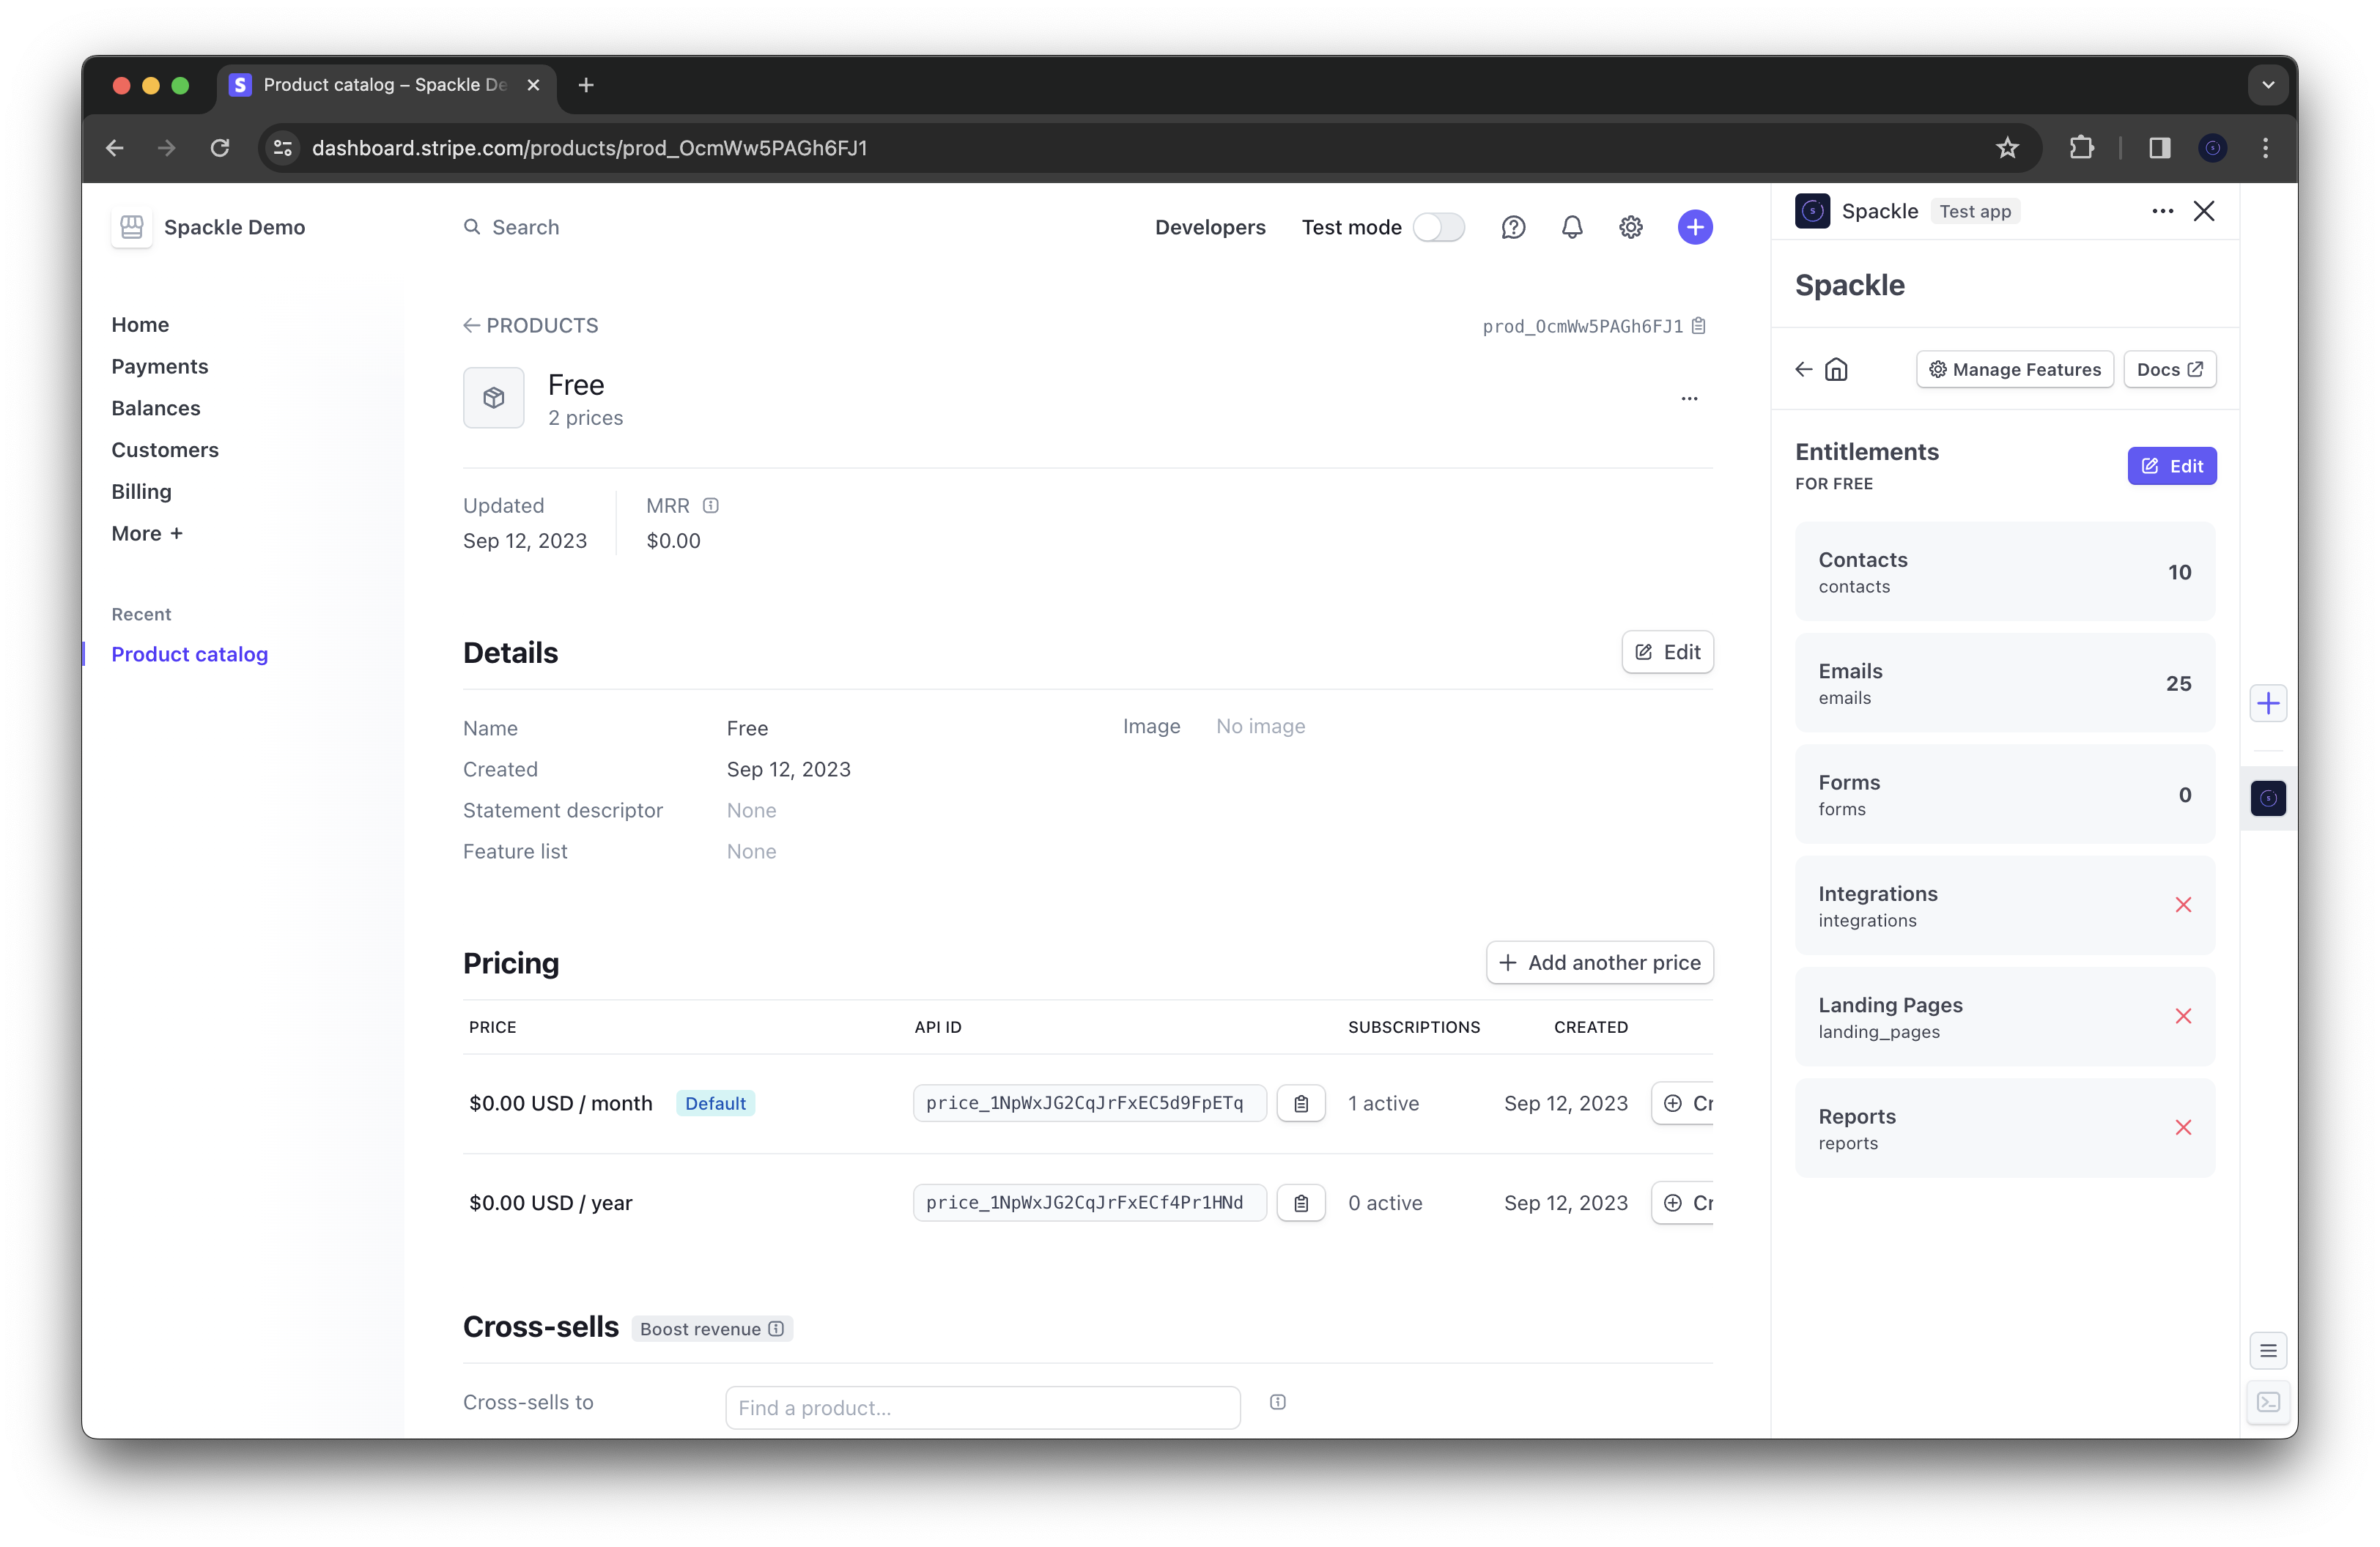Open help with the question mark icon
Image resolution: width=2380 pixels, height=1547 pixels.
point(1513,227)
